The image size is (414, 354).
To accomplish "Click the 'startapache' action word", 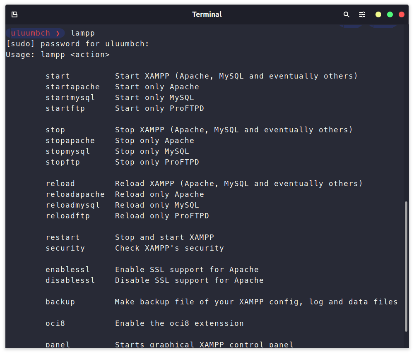I will 72,87.
